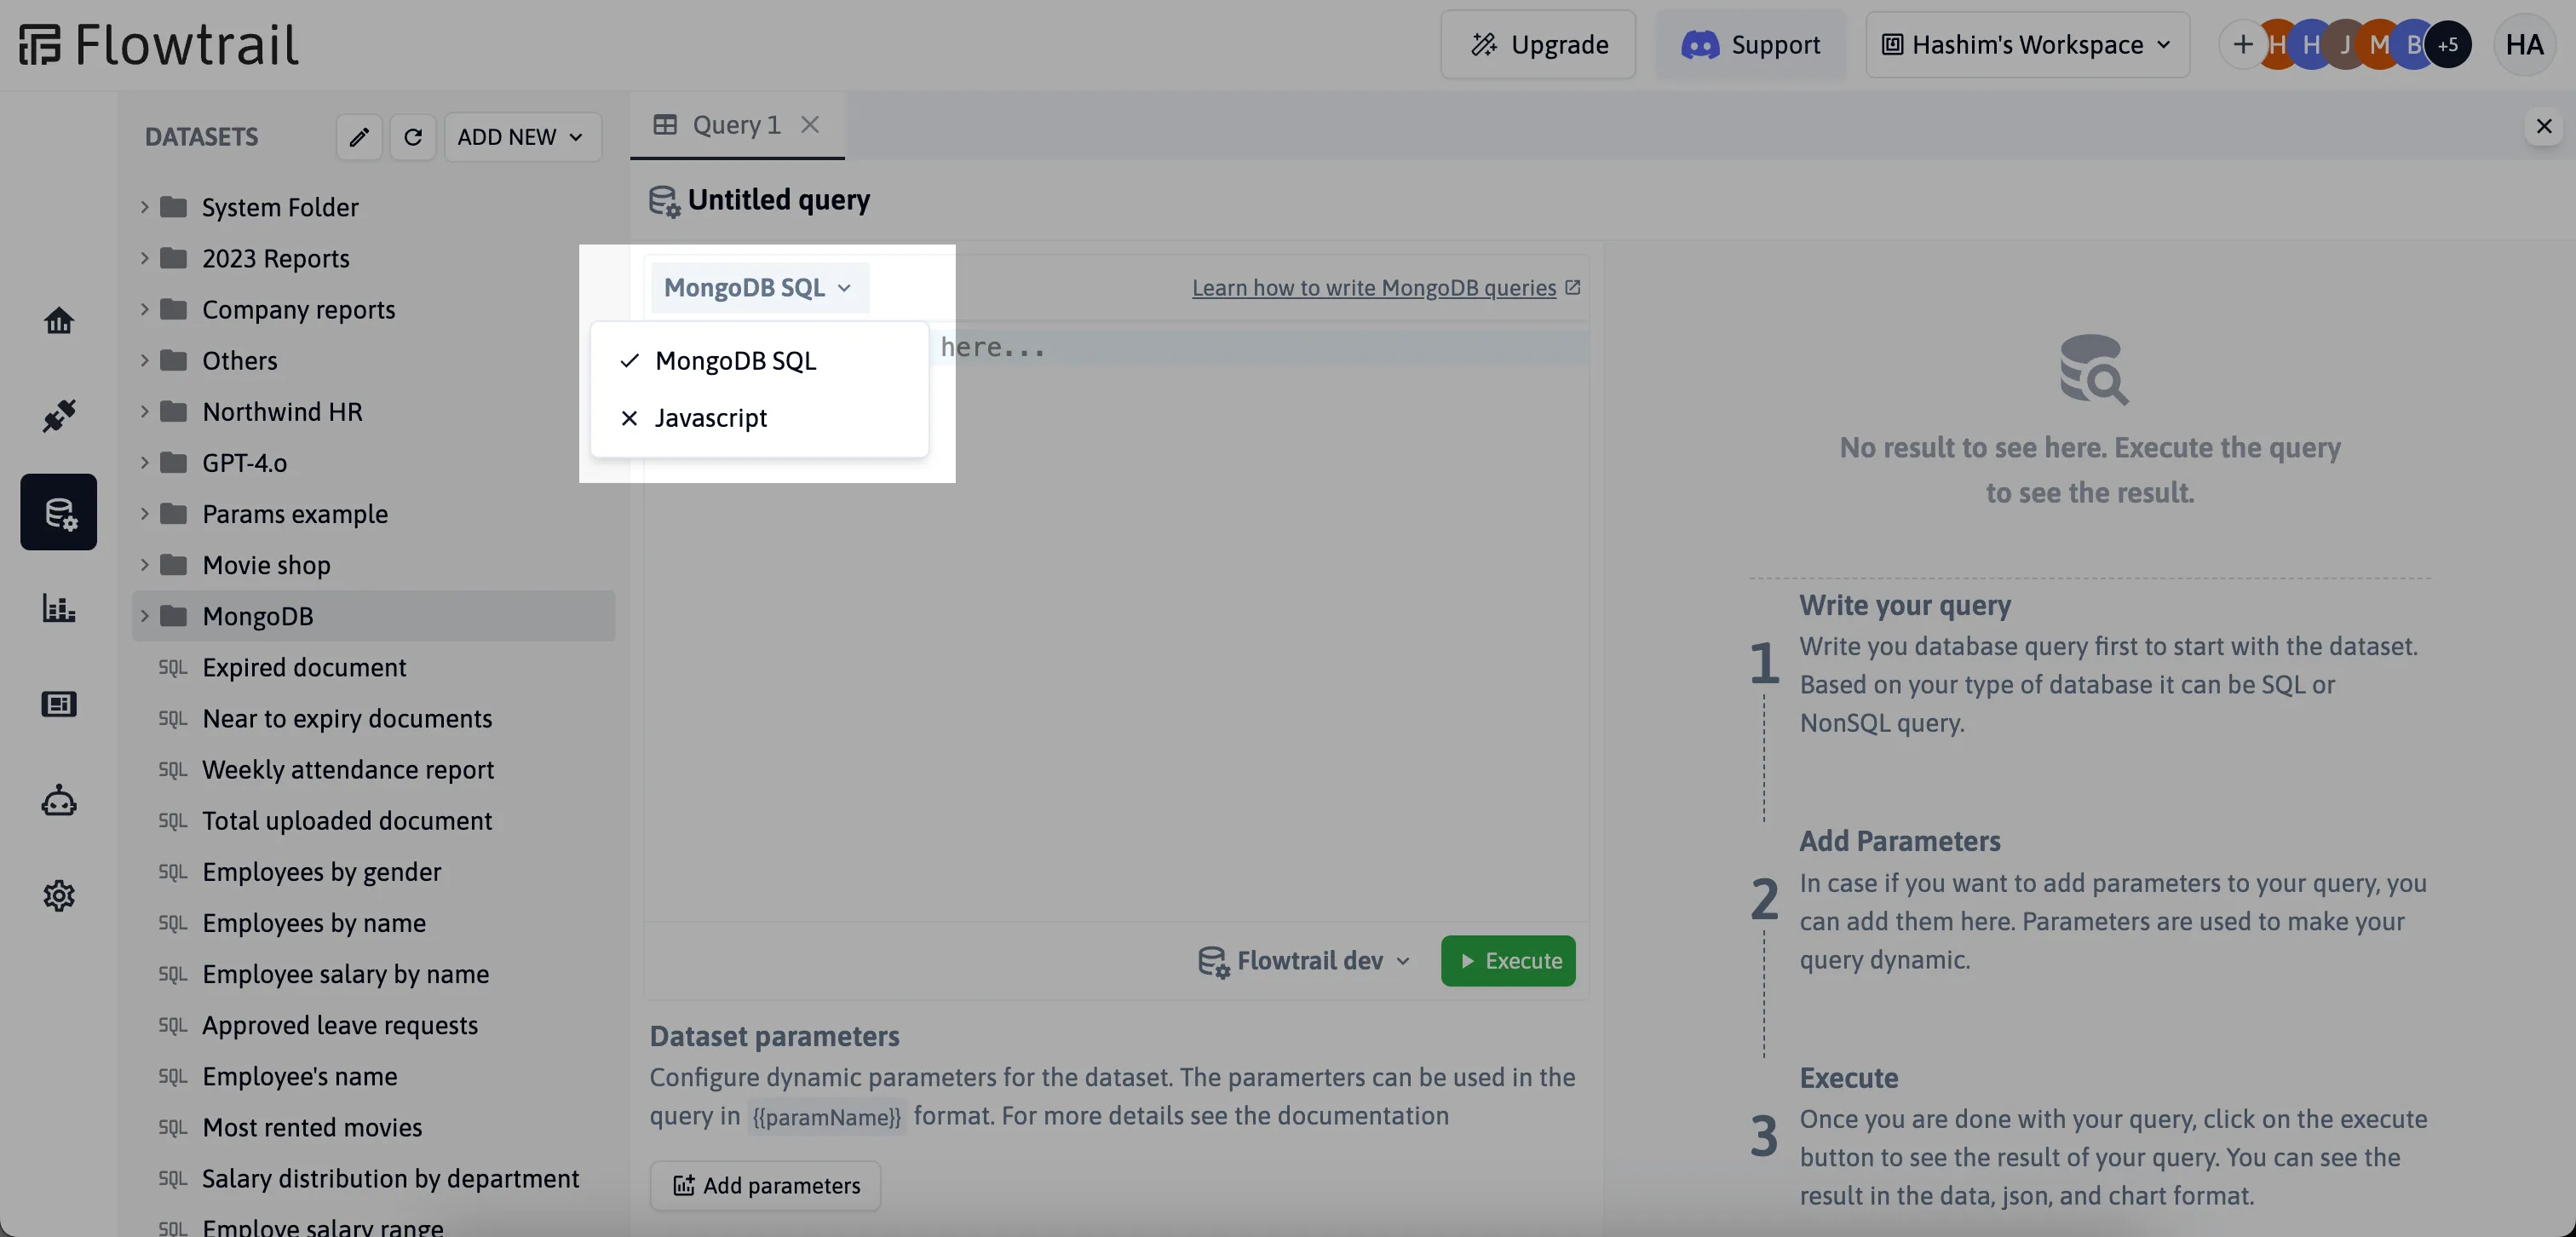Open the HA user profile avatar
Screen dimensions: 2576x1237
(2524, 45)
